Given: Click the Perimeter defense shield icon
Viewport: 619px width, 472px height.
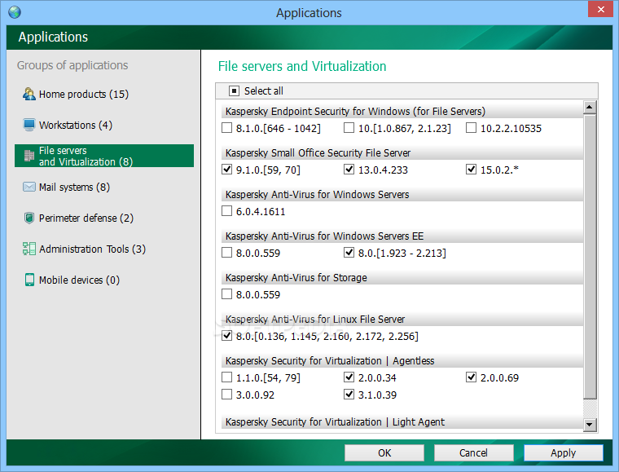Looking at the screenshot, I should tap(29, 218).
